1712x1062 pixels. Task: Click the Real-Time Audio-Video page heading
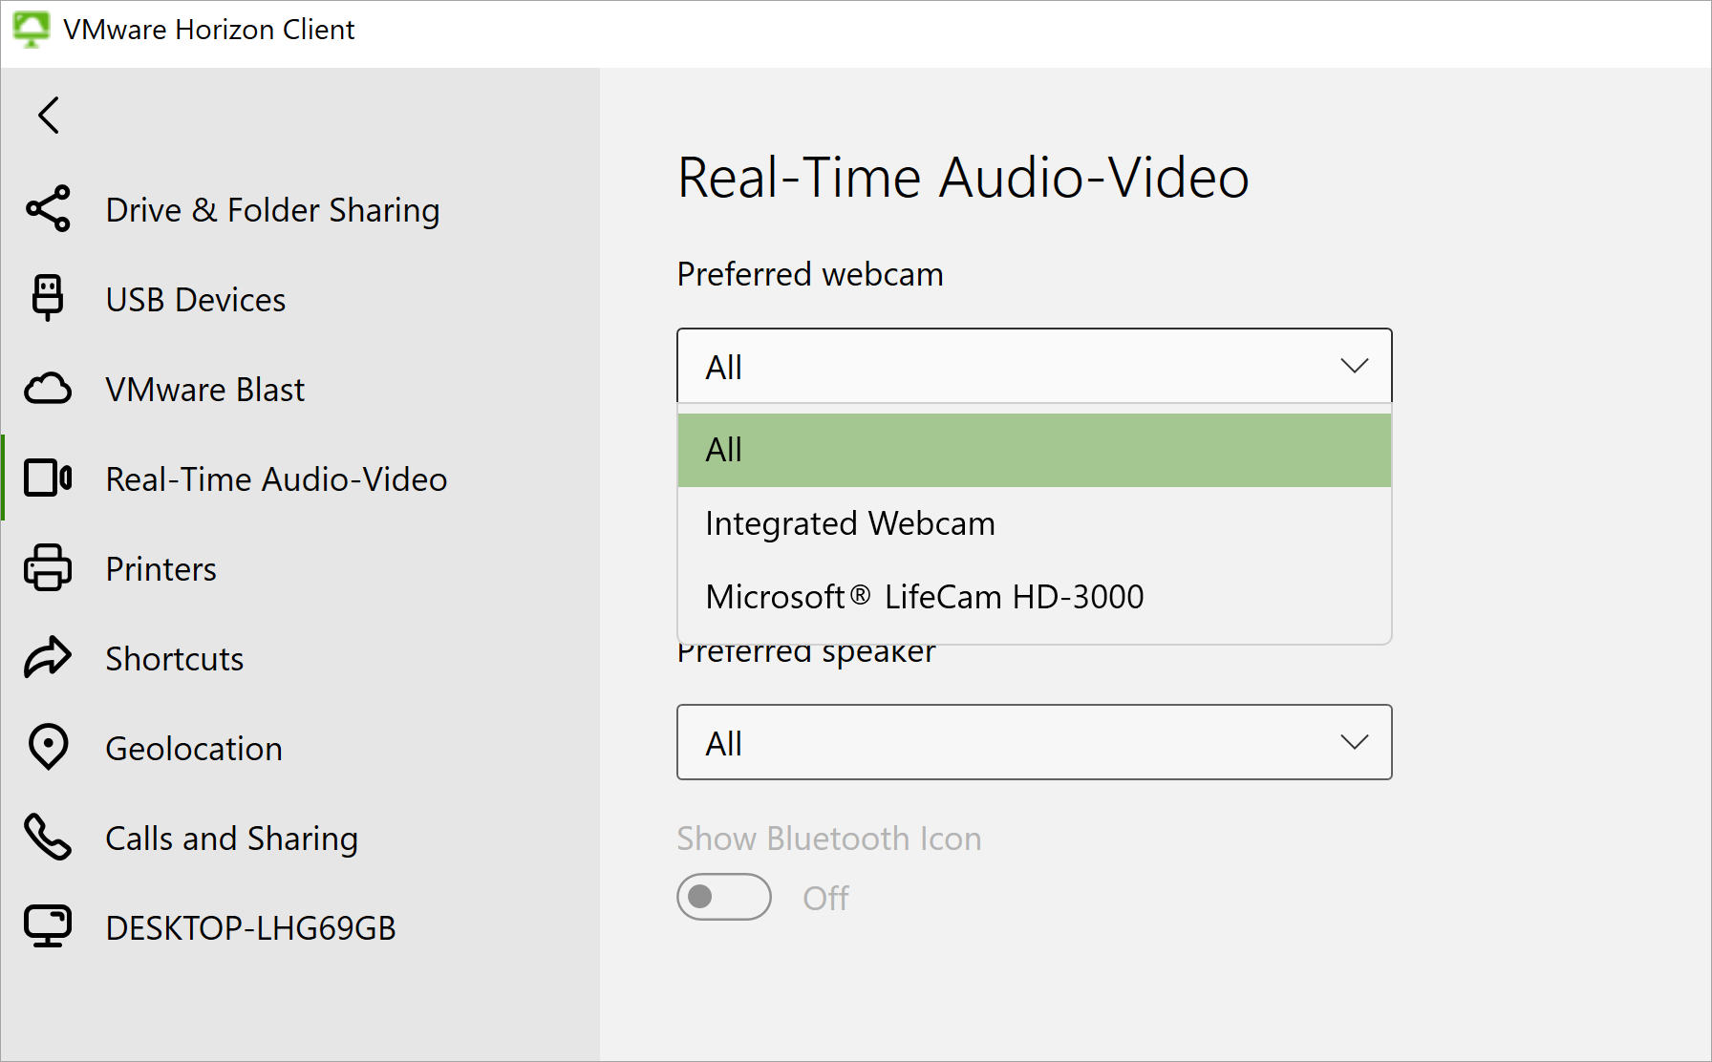(963, 178)
